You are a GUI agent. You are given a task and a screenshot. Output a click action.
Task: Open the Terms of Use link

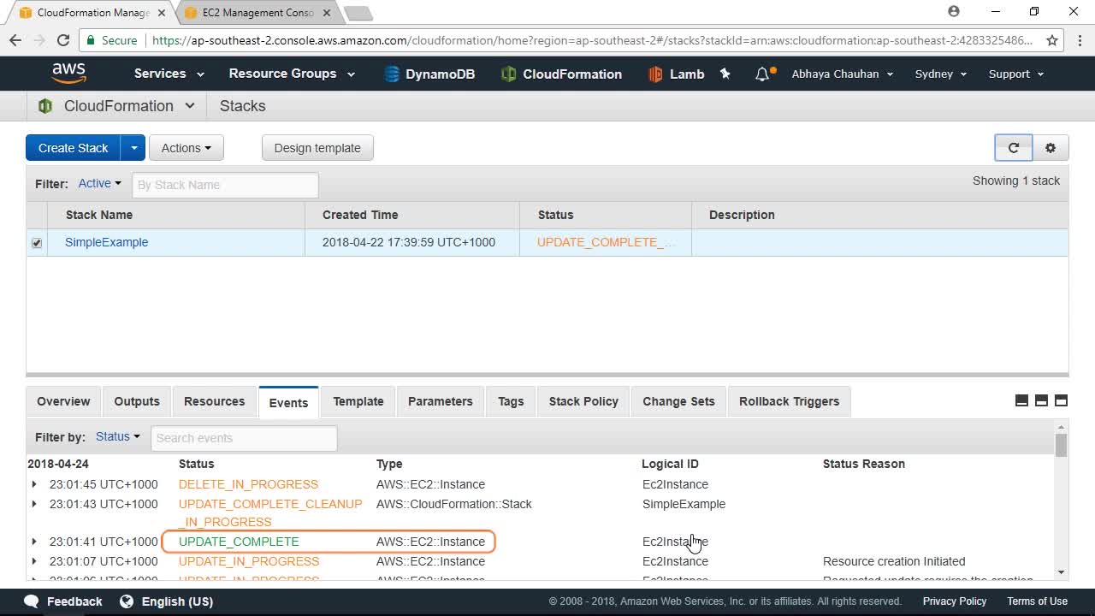coord(1037,601)
